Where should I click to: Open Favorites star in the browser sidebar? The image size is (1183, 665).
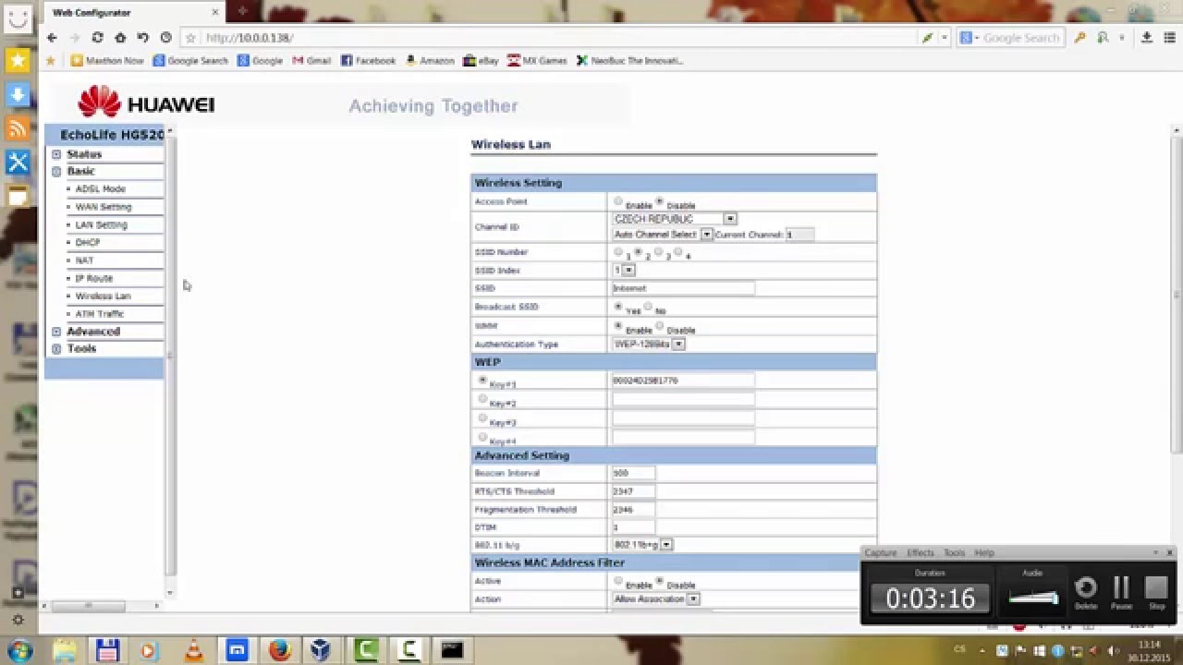point(18,61)
